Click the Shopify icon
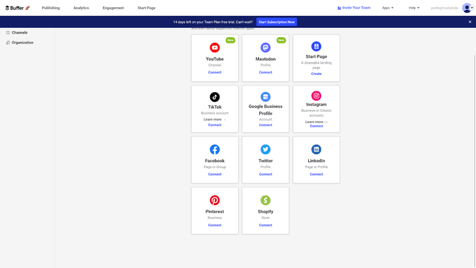Viewport: 476px width, 268px height. pos(265,201)
